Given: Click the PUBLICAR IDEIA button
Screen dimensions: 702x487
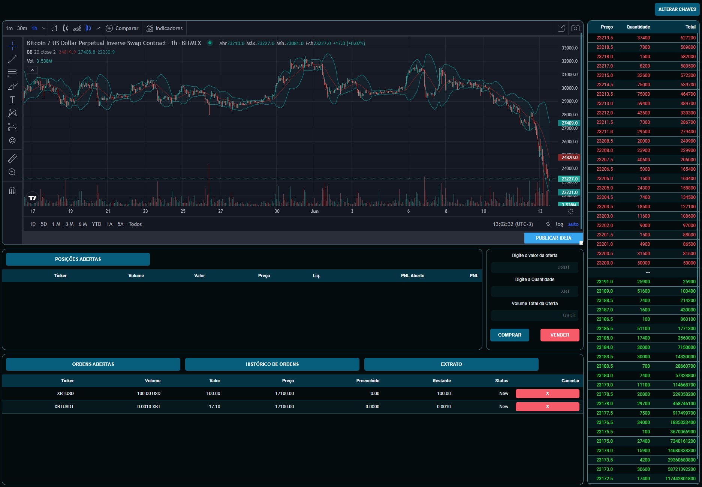Looking at the screenshot, I should click(x=553, y=238).
